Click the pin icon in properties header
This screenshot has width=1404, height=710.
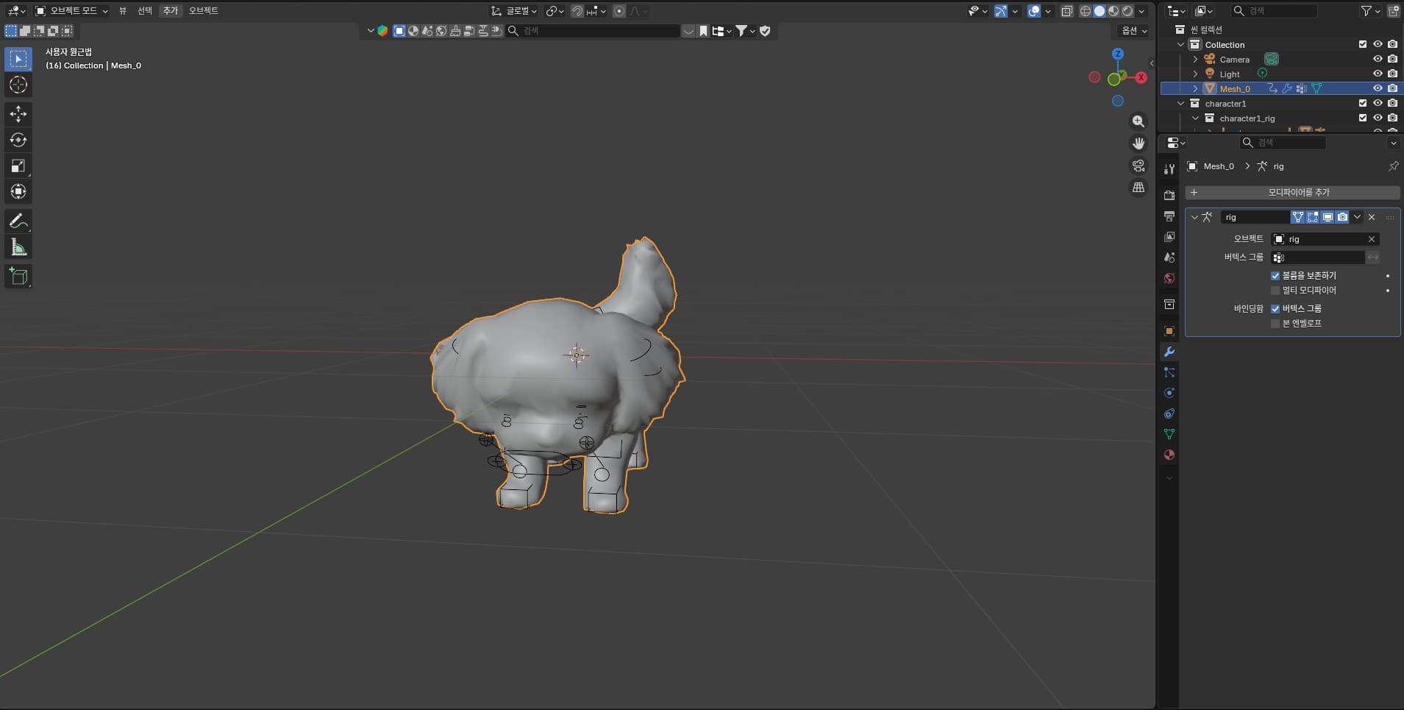(1393, 166)
